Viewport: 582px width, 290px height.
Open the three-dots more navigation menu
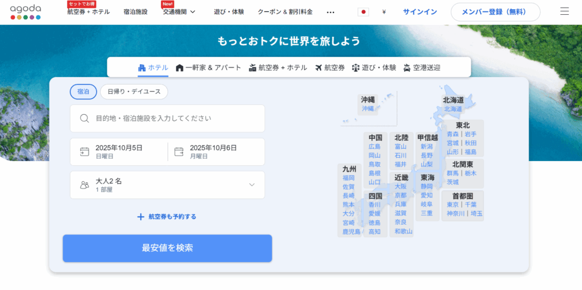(331, 12)
